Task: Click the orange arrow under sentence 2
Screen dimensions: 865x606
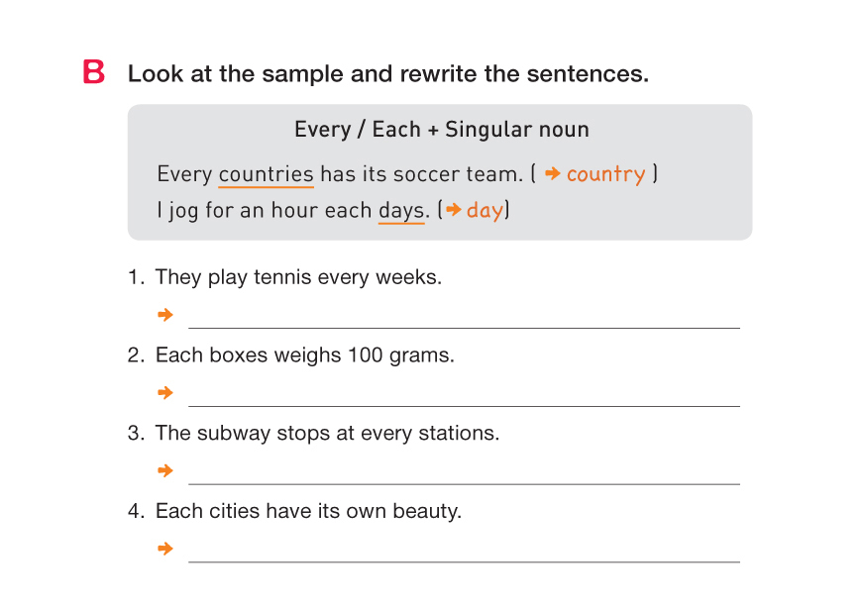Action: point(165,393)
